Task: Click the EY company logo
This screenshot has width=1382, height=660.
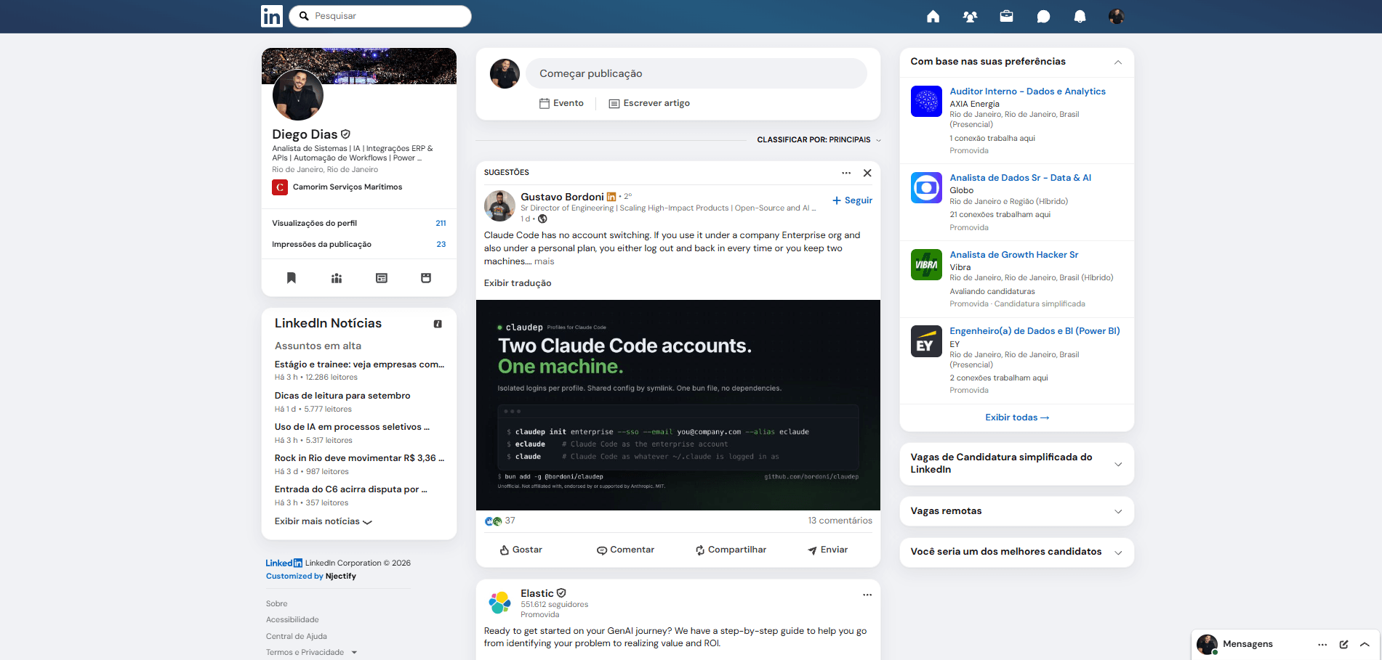Action: tap(926, 341)
